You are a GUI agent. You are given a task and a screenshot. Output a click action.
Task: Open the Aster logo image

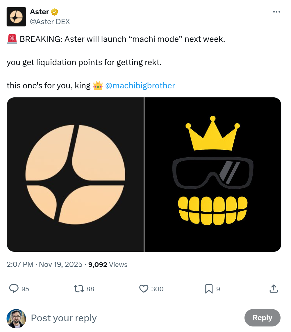click(x=75, y=174)
